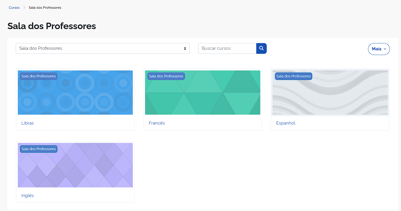This screenshot has height=211, width=401.
Task: Click Sala dos Professores breadcrumb item
Action: pos(45,8)
